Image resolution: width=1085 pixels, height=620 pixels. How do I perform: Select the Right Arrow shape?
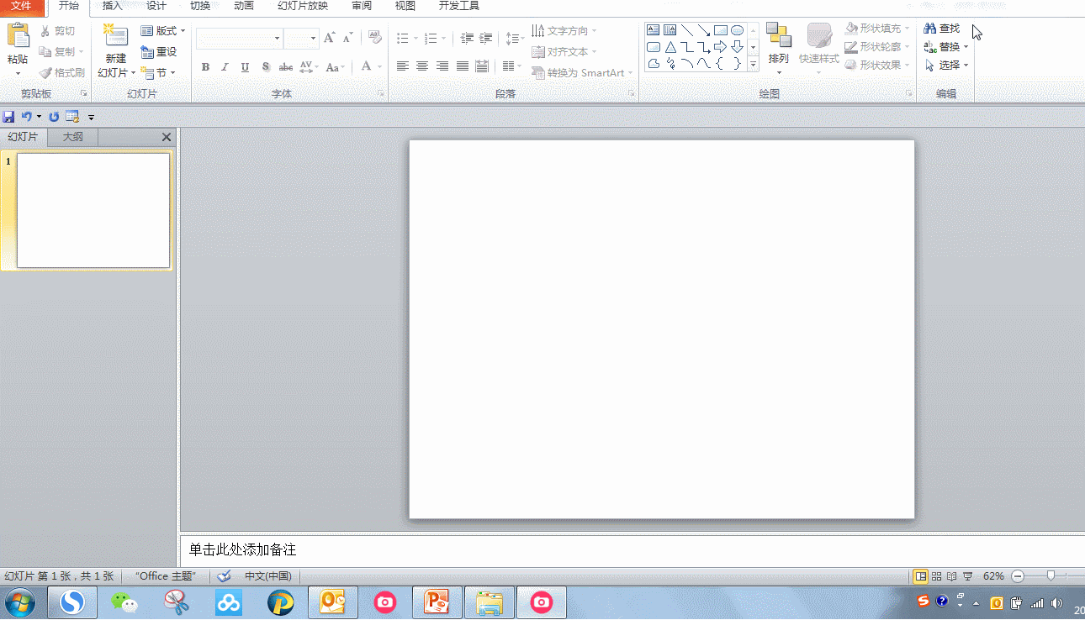(721, 47)
